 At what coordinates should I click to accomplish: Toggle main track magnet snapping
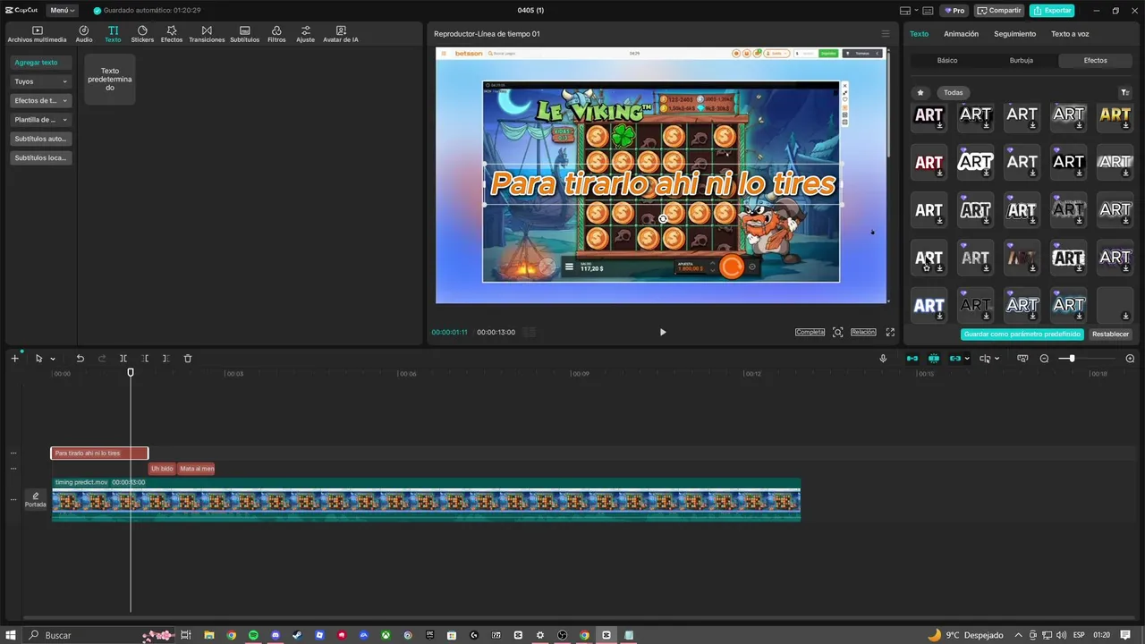point(912,359)
